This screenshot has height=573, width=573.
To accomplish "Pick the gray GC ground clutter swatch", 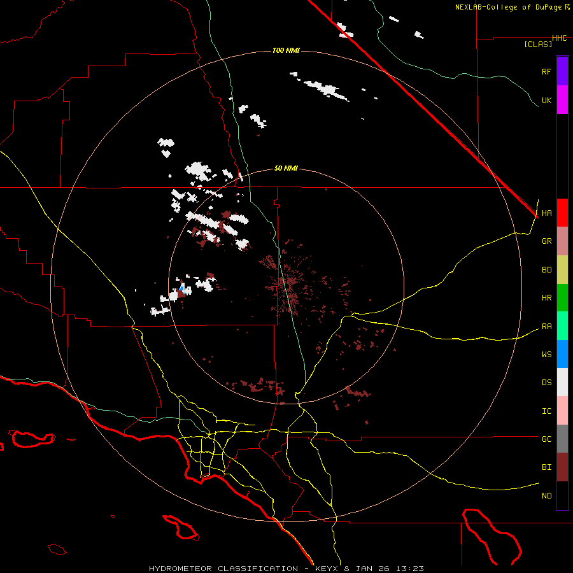I will coord(562,439).
